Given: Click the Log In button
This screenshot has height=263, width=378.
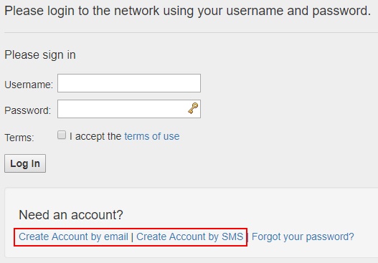Looking at the screenshot, I should pos(25,163).
